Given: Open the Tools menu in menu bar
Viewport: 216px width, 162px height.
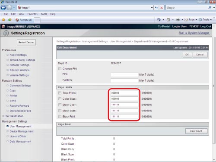Looking at the screenshot, I should click(44, 14).
